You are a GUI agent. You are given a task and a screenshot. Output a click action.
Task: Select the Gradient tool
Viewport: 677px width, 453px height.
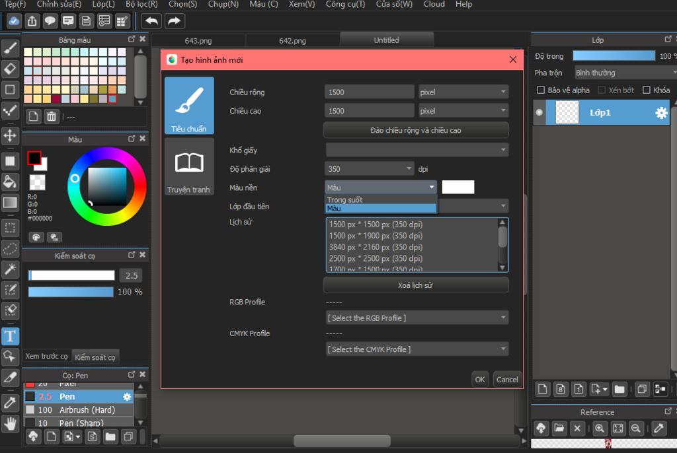[10, 203]
